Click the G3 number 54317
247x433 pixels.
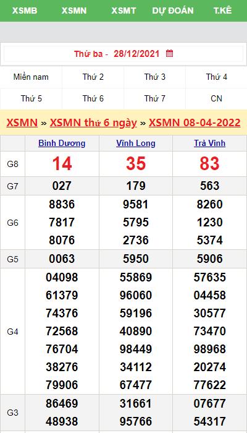(209, 421)
